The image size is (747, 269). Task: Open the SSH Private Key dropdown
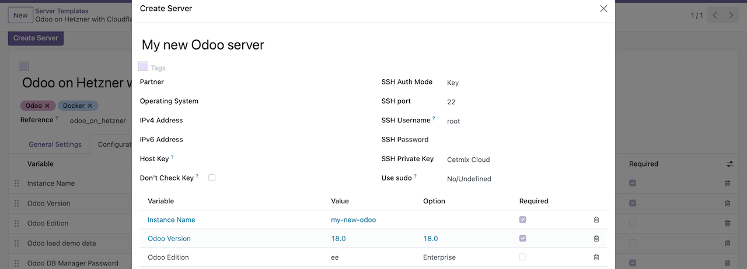525,160
